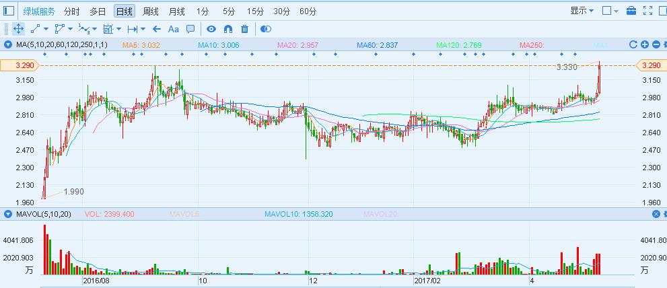Collapse the MA indicator panel arrow
The image size is (667, 288).
(8, 45)
